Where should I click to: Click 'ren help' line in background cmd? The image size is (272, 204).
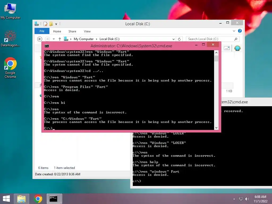(x=146, y=162)
